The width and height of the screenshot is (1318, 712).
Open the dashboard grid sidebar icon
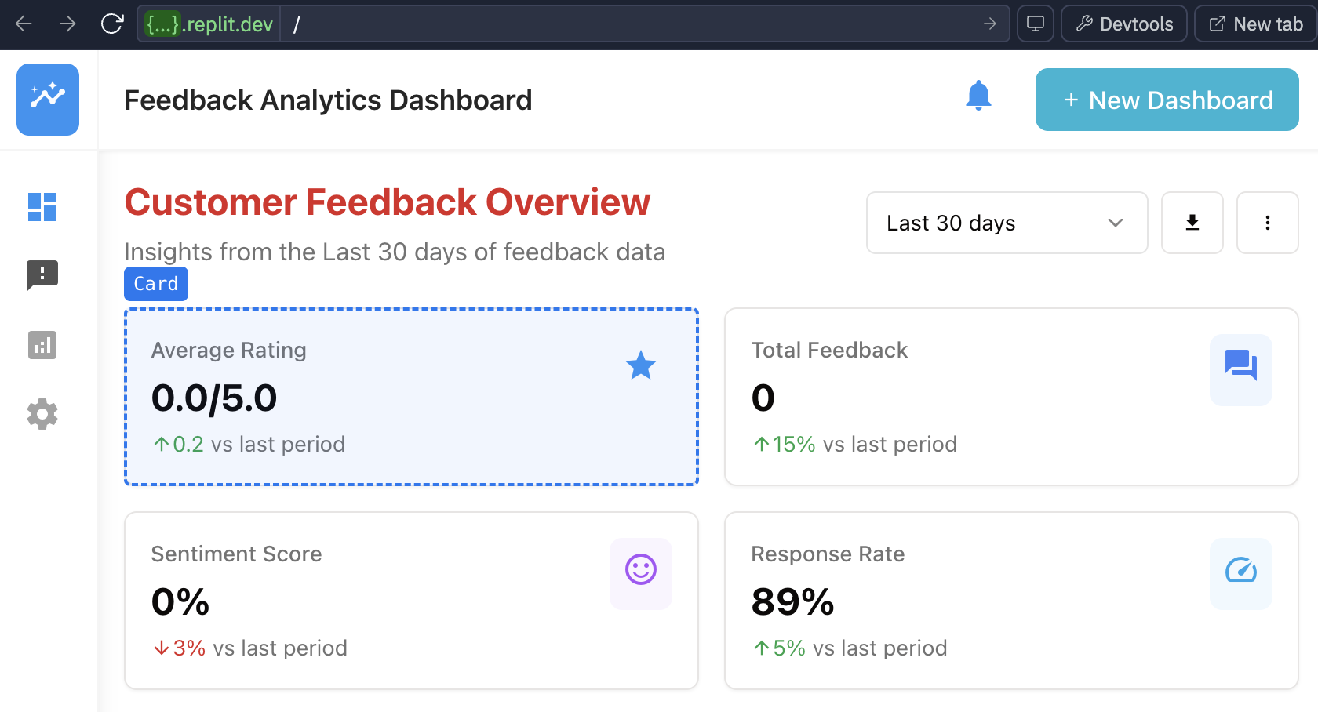point(42,207)
